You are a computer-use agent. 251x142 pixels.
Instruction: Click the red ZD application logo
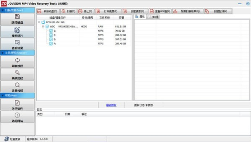pos(4,3)
